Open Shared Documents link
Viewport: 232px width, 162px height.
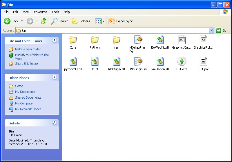coord(28,97)
